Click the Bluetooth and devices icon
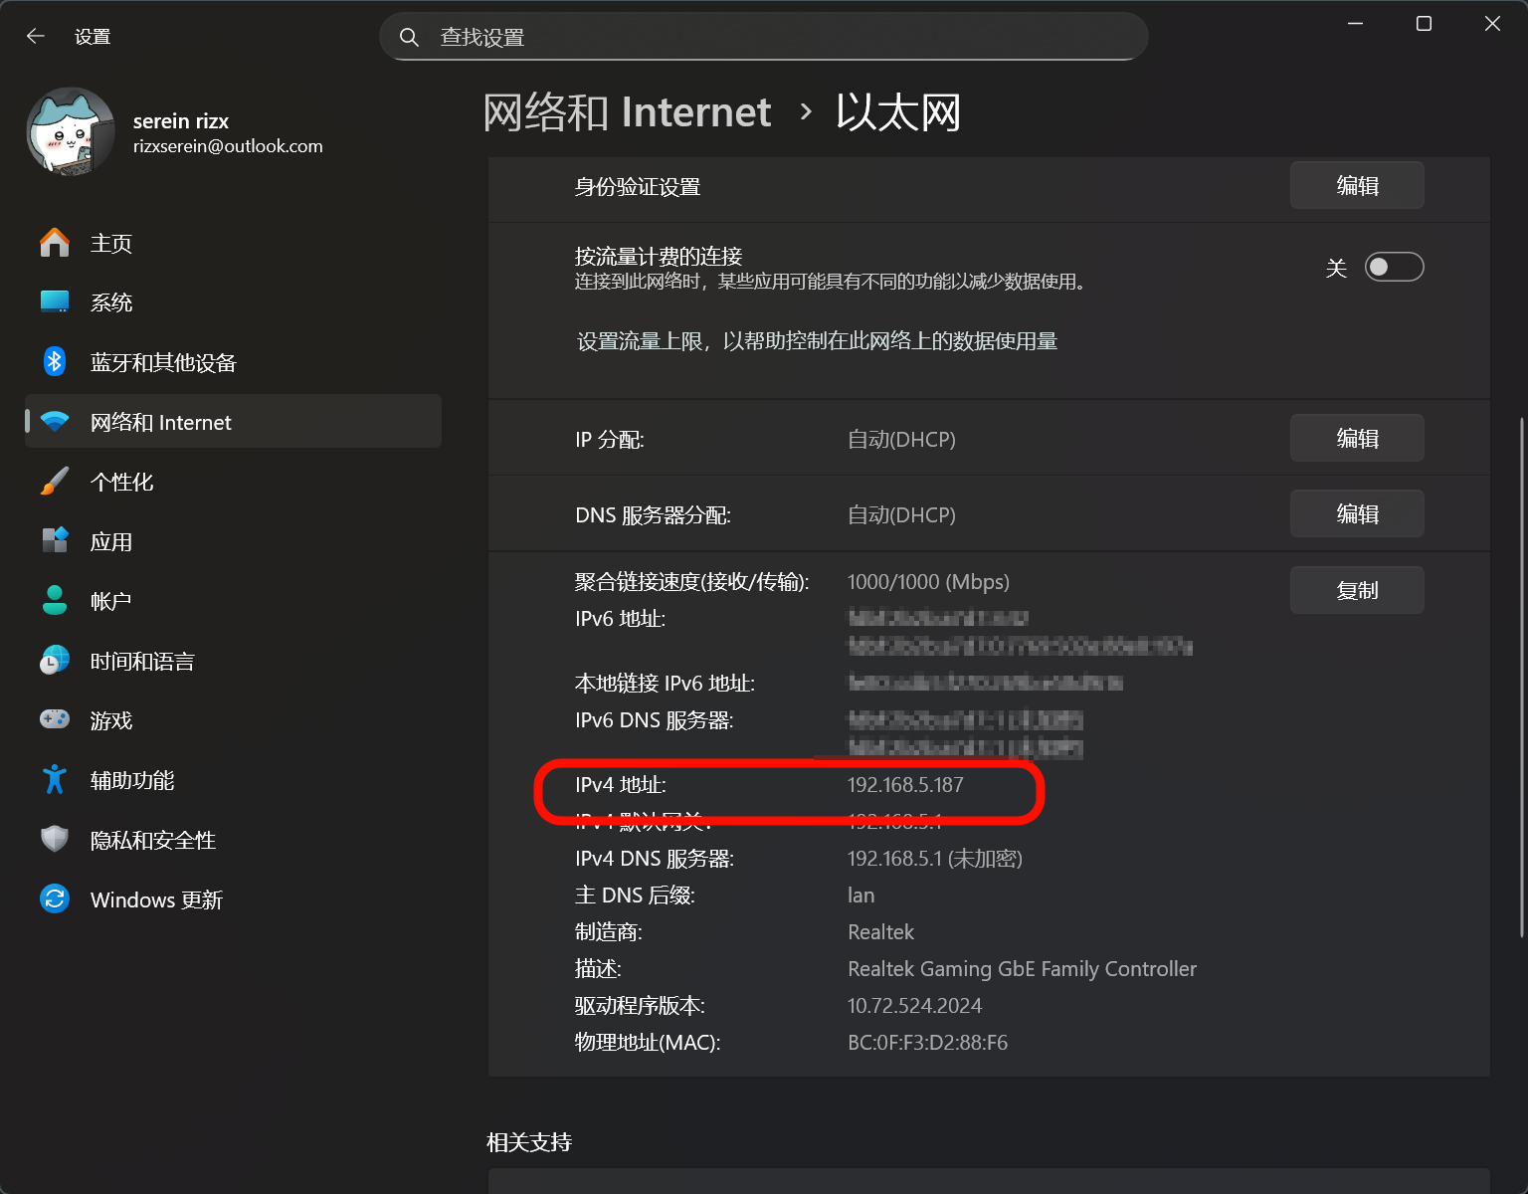This screenshot has height=1194, width=1528. point(55,362)
